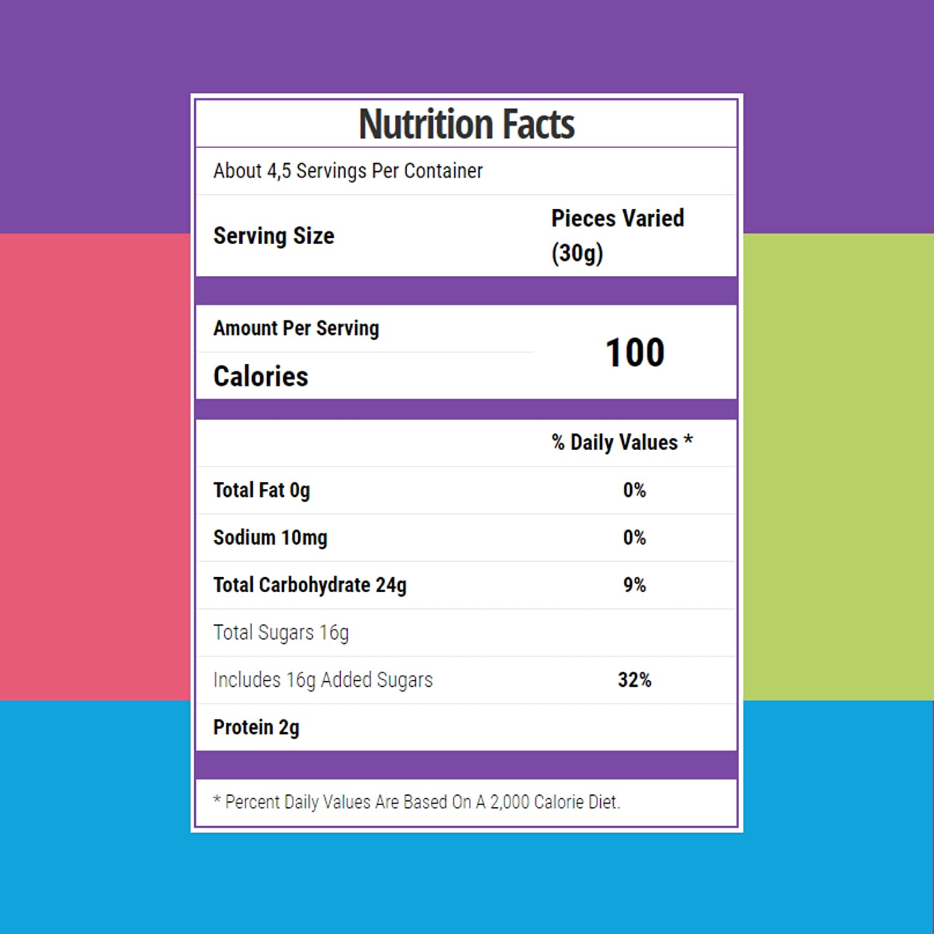
Task: Click the blue background area
Action: (467, 884)
